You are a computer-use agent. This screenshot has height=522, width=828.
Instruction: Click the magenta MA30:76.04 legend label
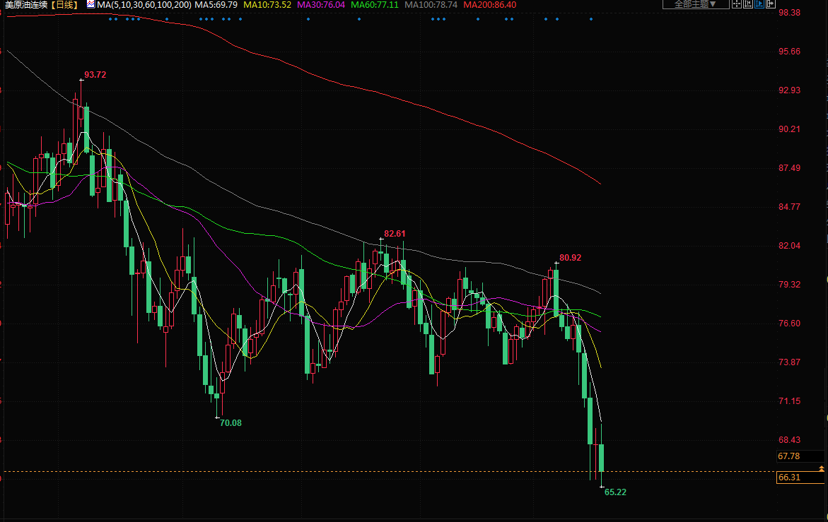pos(321,4)
